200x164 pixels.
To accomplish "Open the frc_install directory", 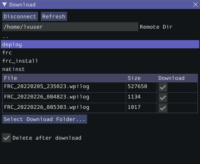I will click(100, 61).
